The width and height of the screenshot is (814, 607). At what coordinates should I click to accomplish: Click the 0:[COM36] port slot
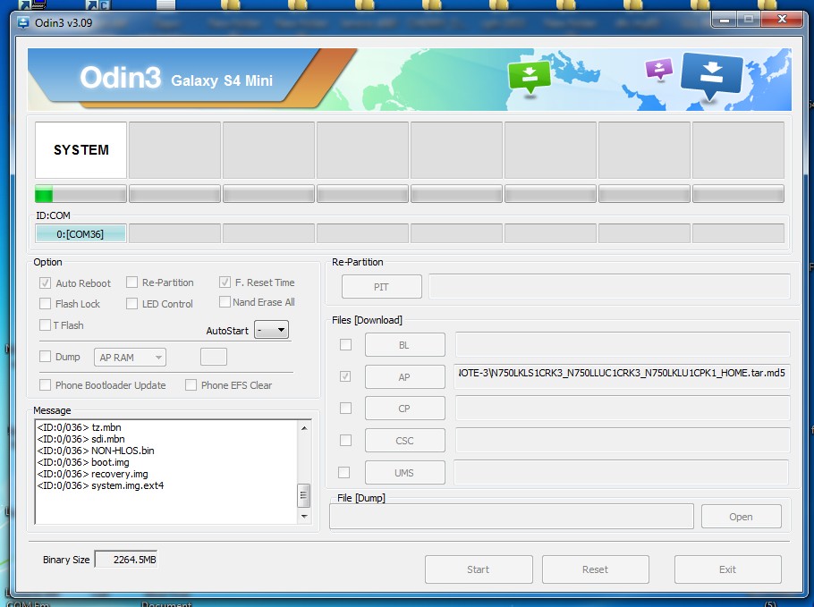81,234
